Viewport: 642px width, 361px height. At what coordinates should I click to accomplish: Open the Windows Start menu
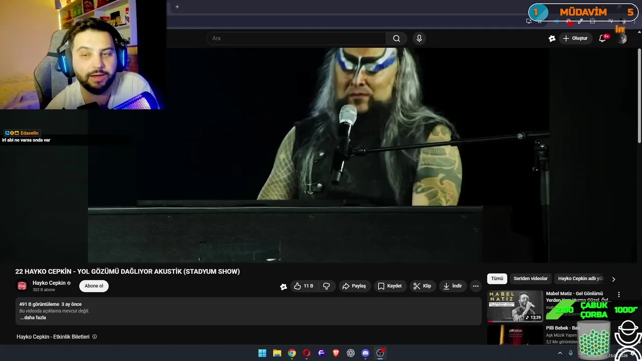tap(262, 353)
